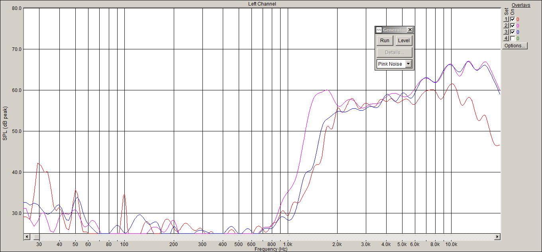542x252 pixels.
Task: Click Set button for overlay 3
Action: [506, 32]
